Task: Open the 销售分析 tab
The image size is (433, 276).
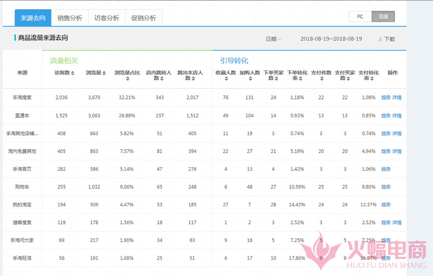Action: [70, 18]
